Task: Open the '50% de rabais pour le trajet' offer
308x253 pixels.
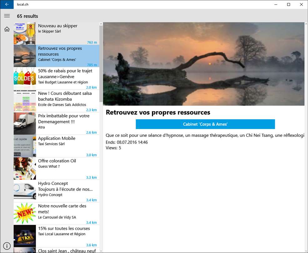Action: 56,78
